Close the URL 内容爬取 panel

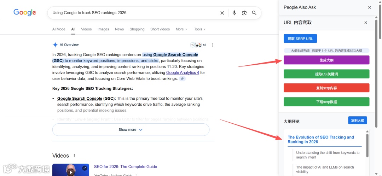pyautogui.click(x=365, y=23)
